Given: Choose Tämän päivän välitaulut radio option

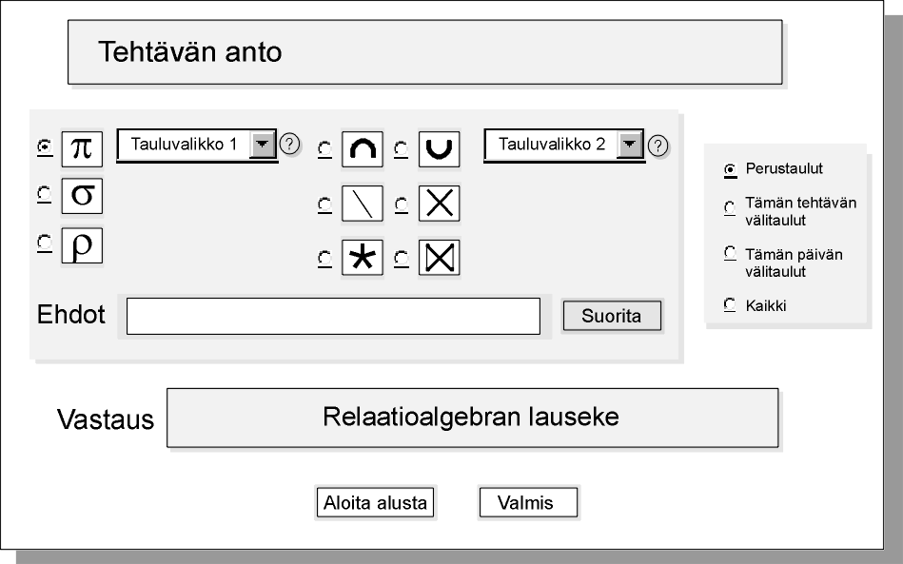Looking at the screenshot, I should (730, 253).
